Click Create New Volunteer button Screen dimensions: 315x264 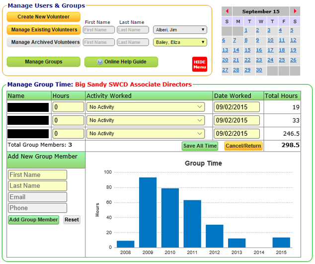pyautogui.click(x=43, y=17)
